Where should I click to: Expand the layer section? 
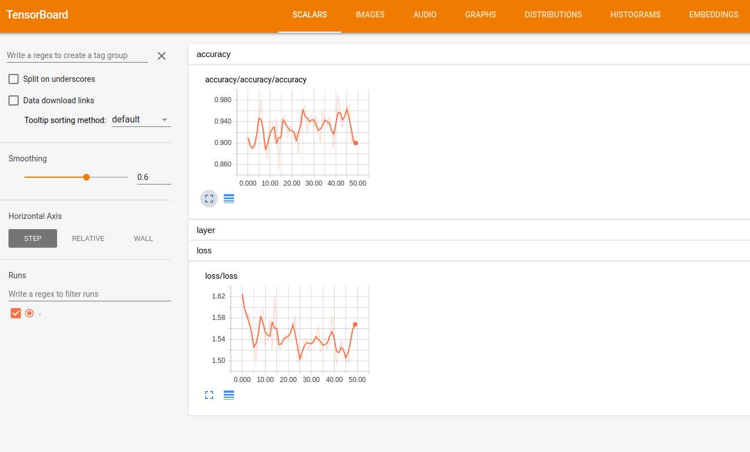click(x=469, y=230)
